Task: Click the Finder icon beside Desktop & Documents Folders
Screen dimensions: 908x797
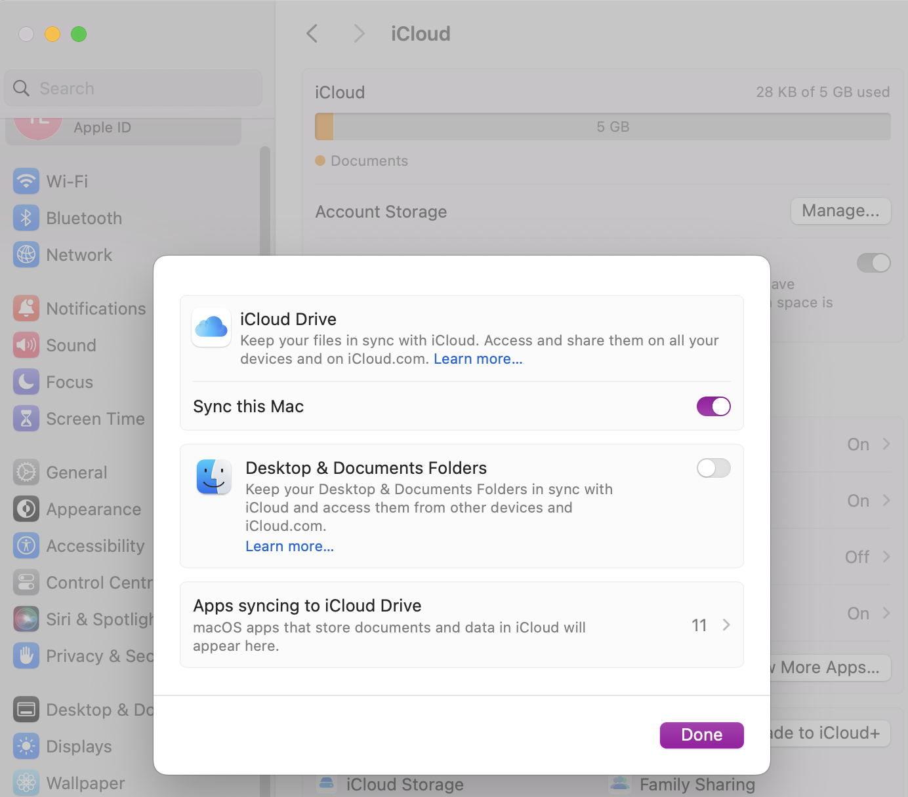Action: 213,477
